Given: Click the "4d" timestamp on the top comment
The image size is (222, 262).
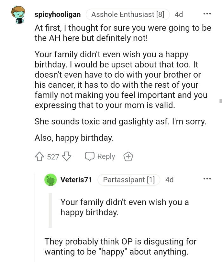Looking at the screenshot, I should tap(178, 14).
